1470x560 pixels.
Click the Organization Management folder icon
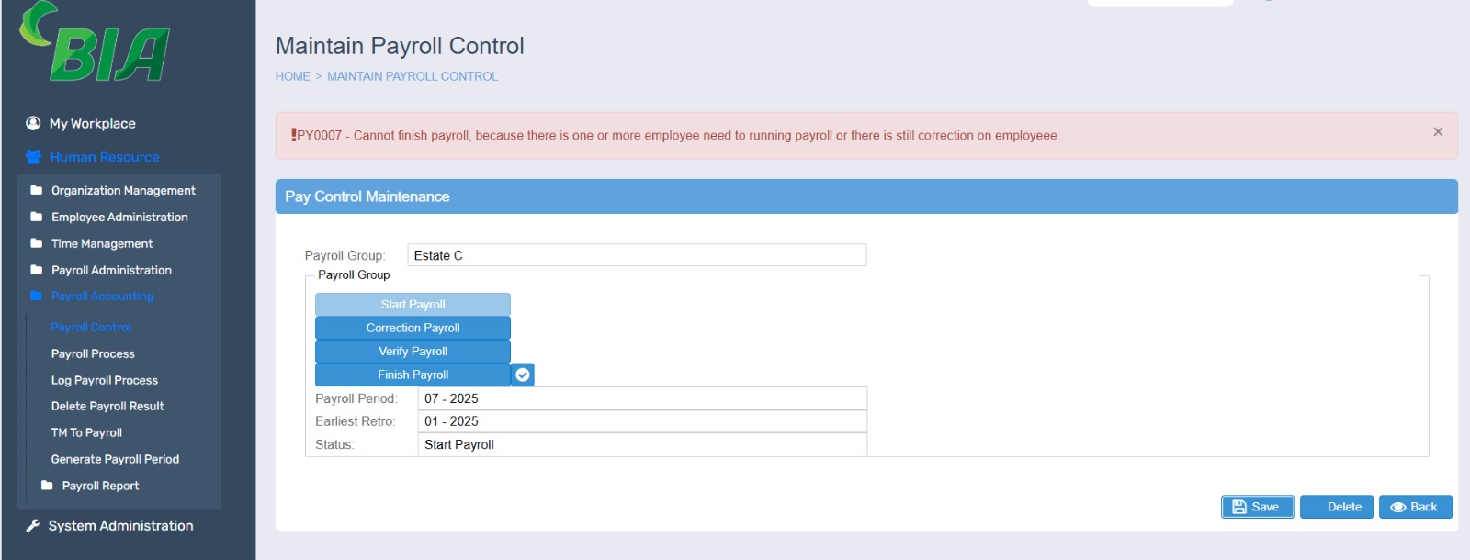(37, 191)
